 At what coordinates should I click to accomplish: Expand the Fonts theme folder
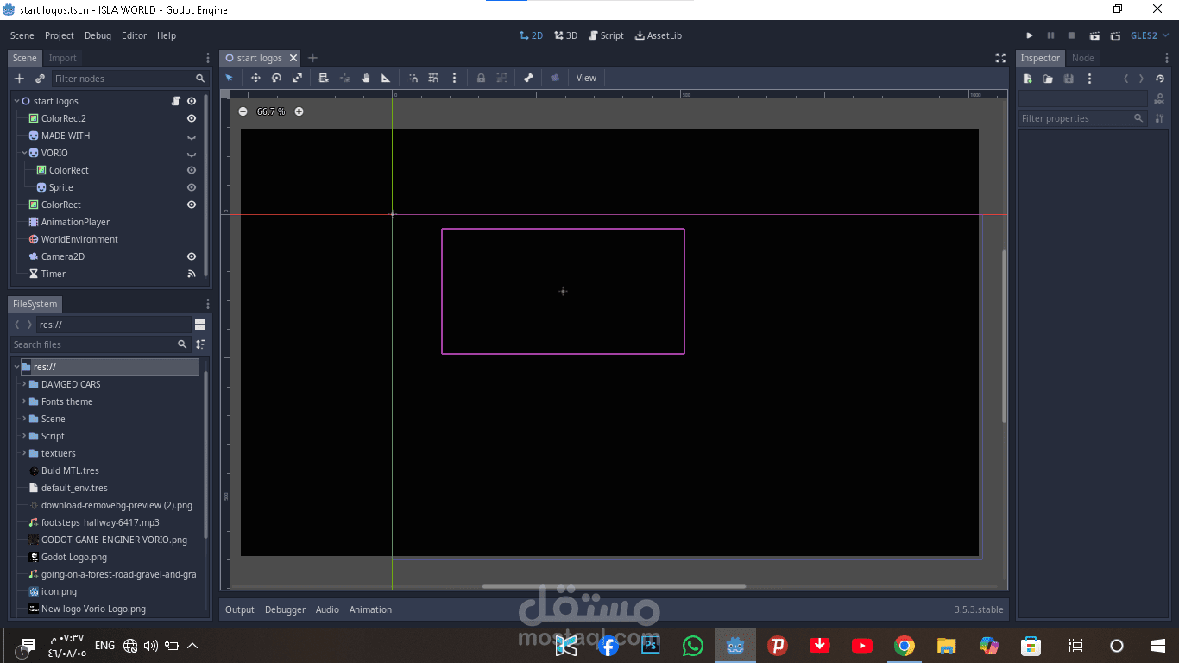(x=24, y=401)
